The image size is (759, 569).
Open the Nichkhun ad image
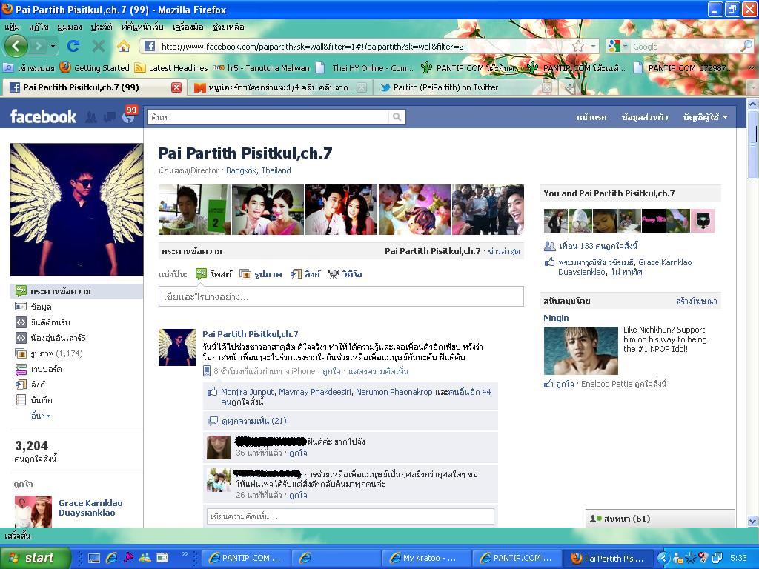[x=581, y=350]
